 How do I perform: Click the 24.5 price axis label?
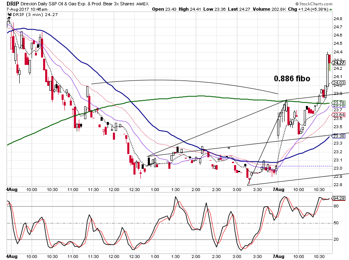(x=338, y=44)
